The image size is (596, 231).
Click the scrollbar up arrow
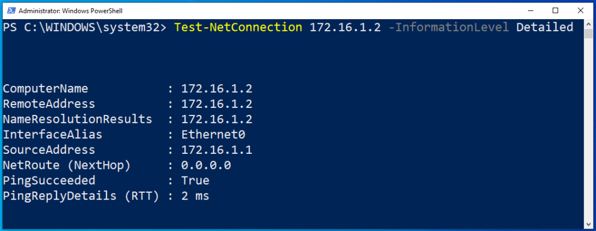point(588,23)
